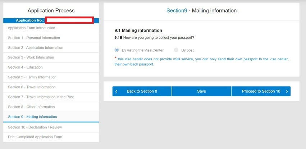Switch to Section 4 - Education
This screenshot has height=149, width=306.
click(x=25, y=67)
